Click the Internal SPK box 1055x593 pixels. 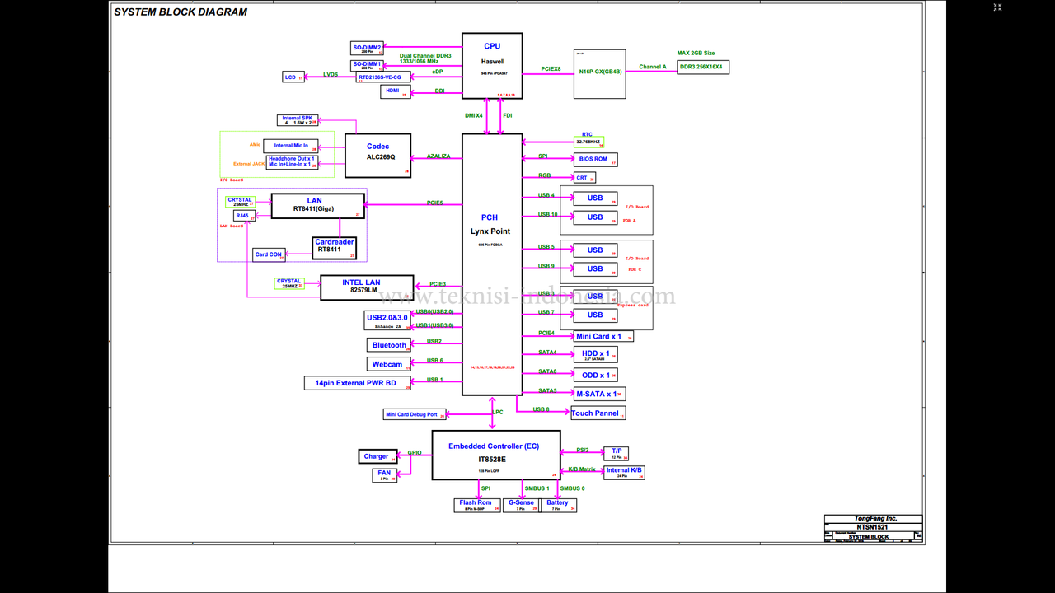[x=298, y=120]
